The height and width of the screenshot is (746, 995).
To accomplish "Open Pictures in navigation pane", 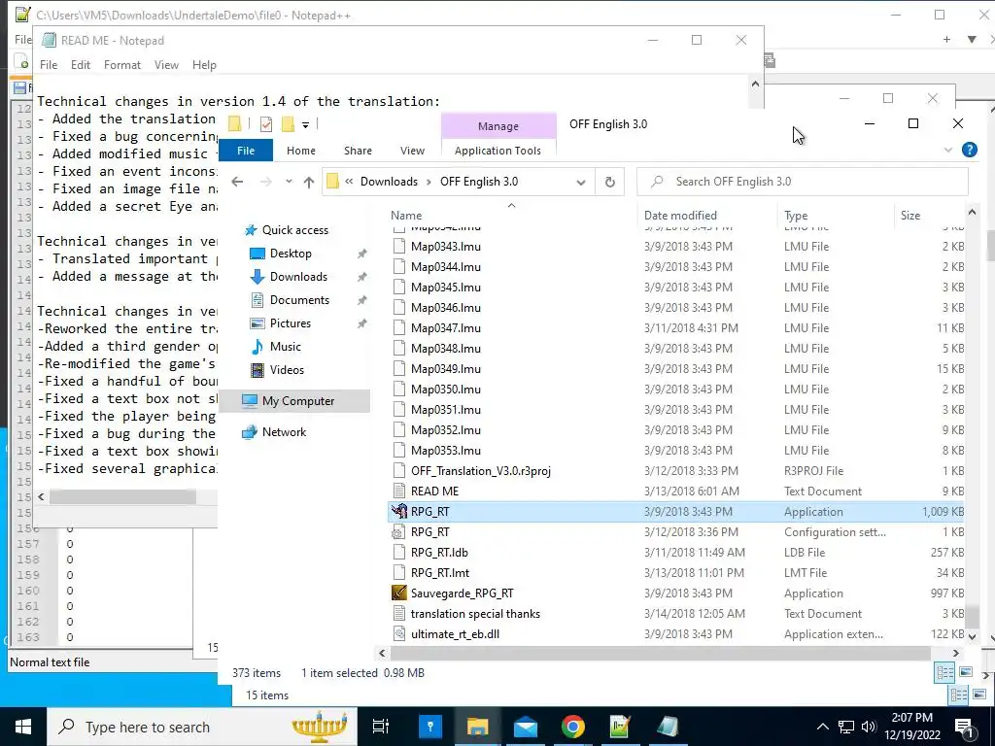I will pos(290,323).
